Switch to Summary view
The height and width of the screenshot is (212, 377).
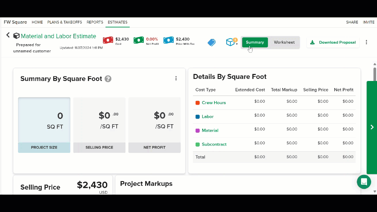point(255,42)
